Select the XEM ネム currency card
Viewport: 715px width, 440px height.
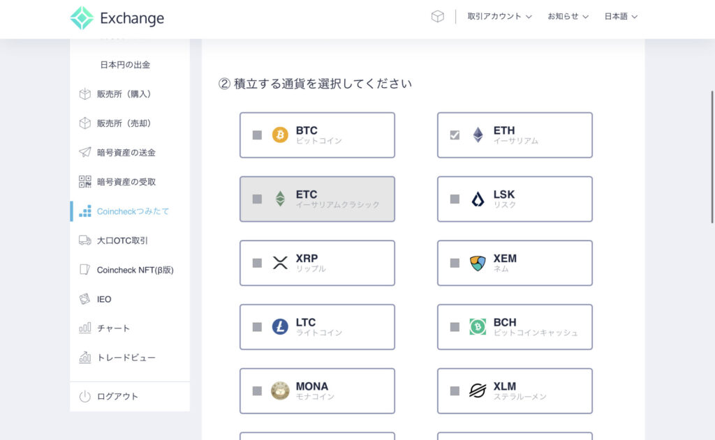click(x=515, y=264)
